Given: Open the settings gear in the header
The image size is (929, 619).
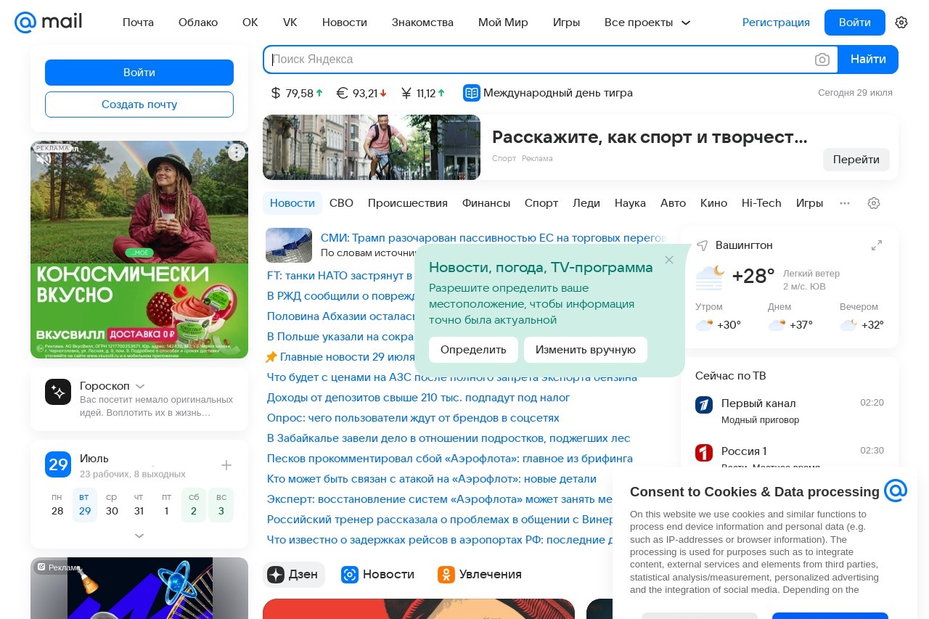Looking at the screenshot, I should (x=901, y=22).
